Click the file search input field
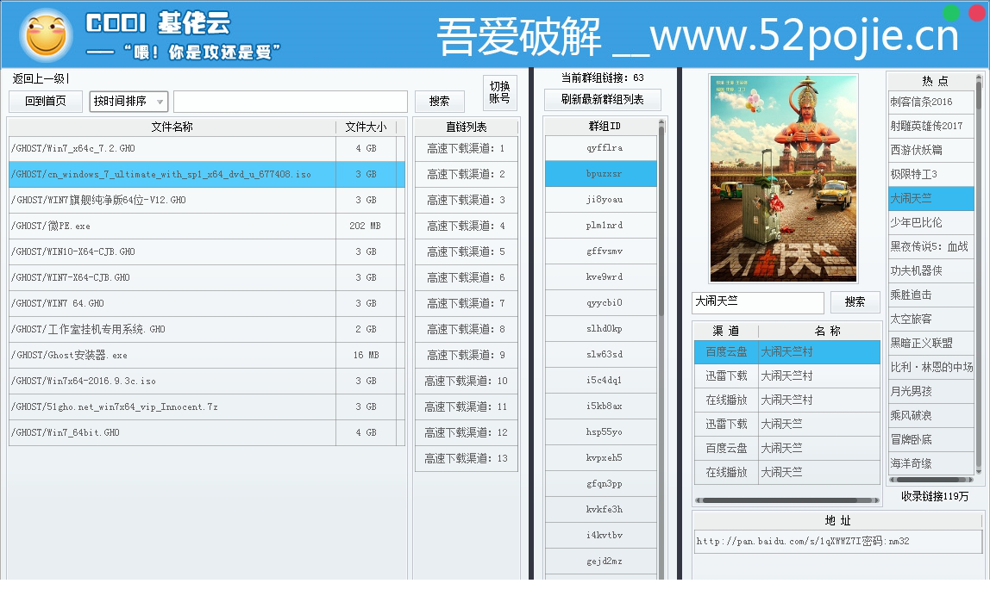 coord(291,101)
